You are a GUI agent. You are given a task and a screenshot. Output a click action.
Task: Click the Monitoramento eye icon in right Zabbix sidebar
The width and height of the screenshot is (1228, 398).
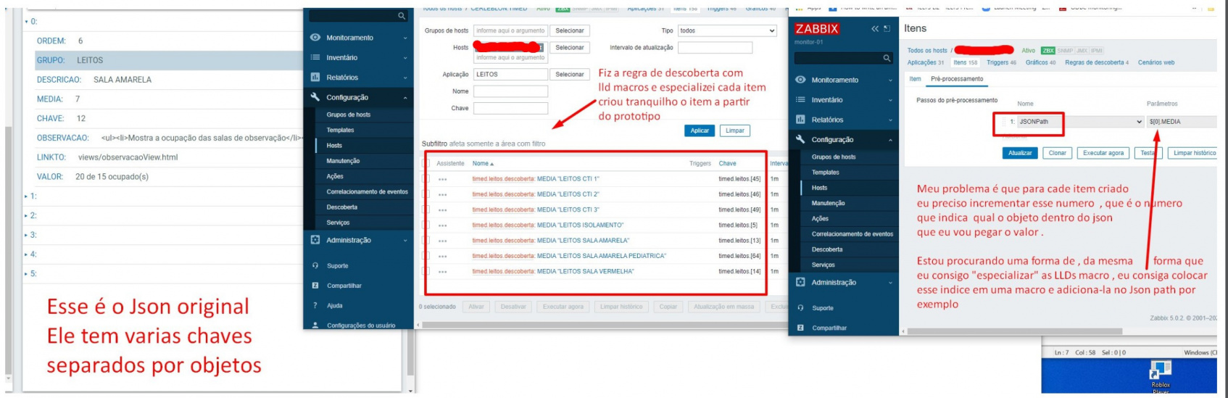click(x=800, y=80)
